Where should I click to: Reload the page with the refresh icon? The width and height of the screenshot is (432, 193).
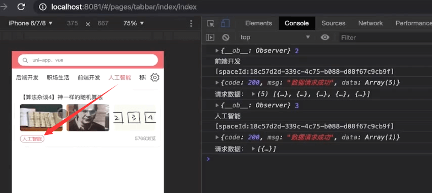(21, 7)
